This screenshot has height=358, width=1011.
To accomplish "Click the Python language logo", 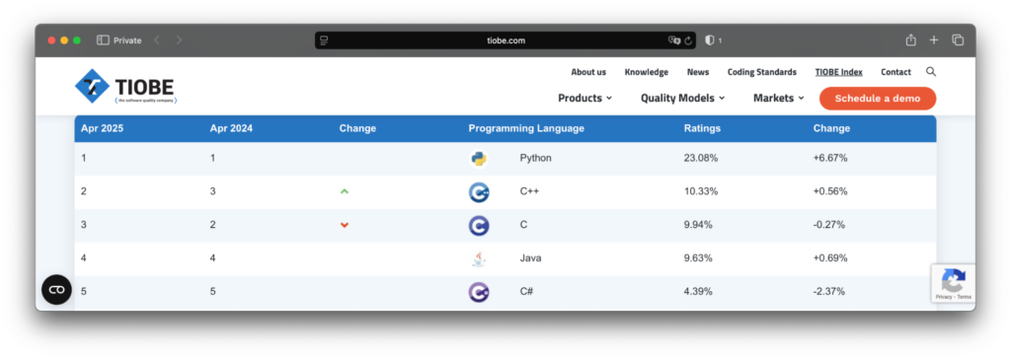I will tap(479, 159).
